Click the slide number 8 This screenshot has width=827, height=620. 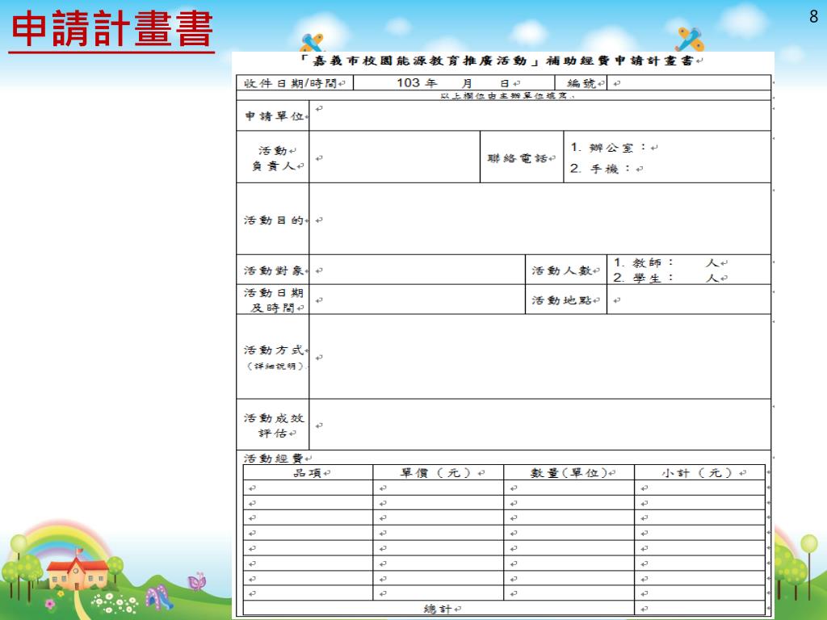(x=813, y=17)
